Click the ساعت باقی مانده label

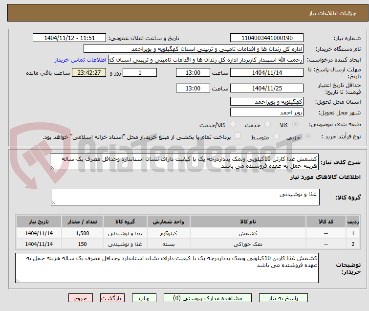pos(48,73)
